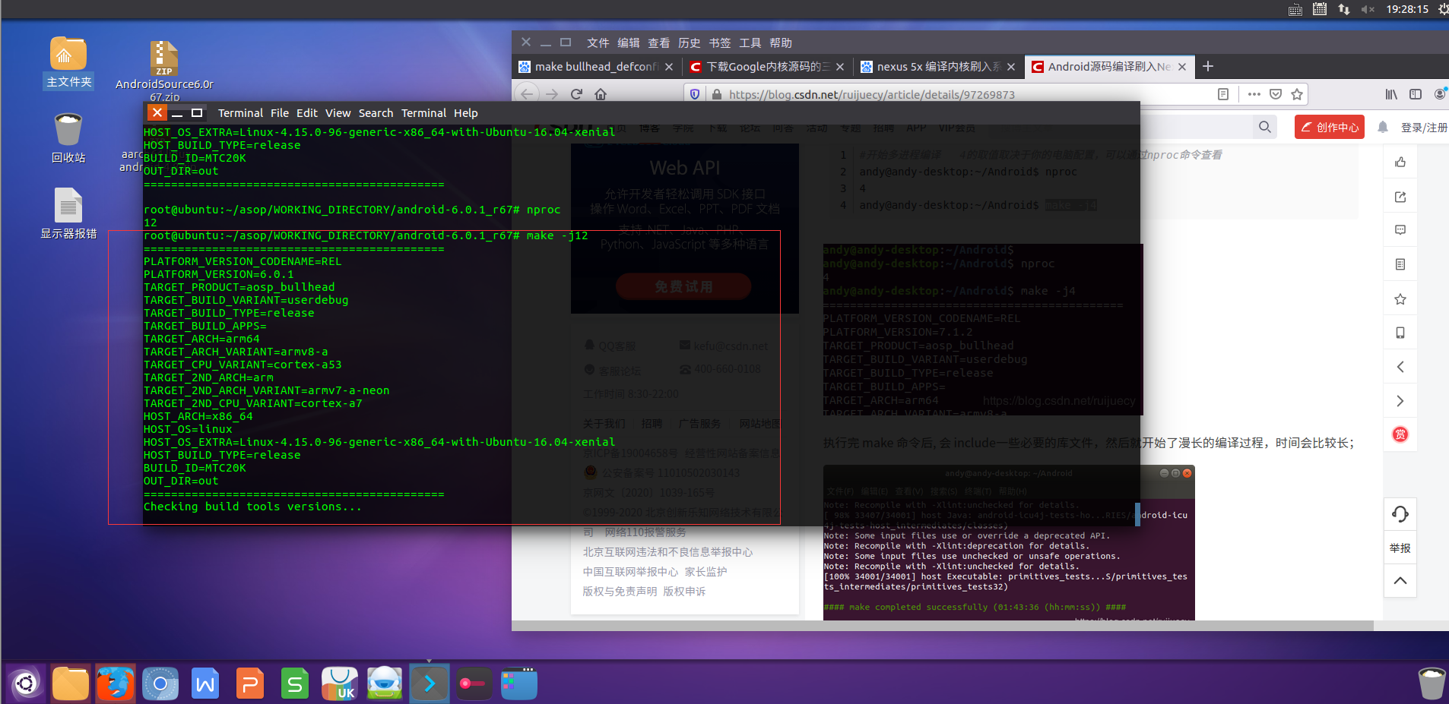Open Firefox library icon
Image resolution: width=1449 pixels, height=704 pixels.
pyautogui.click(x=1391, y=94)
